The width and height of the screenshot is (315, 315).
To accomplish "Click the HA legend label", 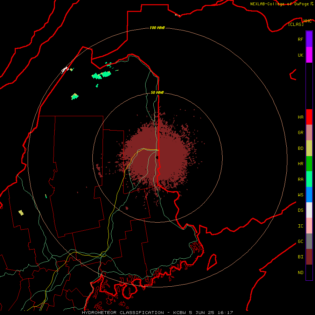I will click(300, 117).
